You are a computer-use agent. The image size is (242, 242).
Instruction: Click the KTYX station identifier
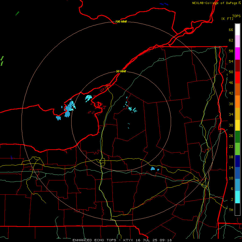pyautogui.click(x=128, y=240)
